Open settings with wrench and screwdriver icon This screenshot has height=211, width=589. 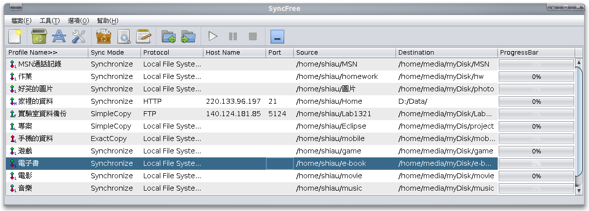[79, 36]
